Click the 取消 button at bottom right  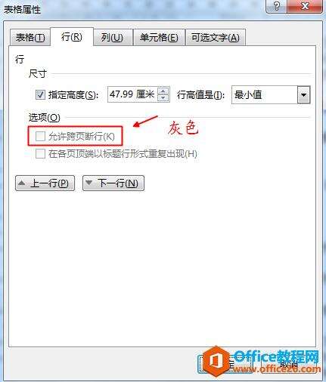(289, 364)
